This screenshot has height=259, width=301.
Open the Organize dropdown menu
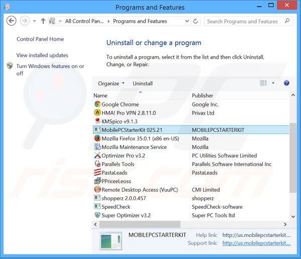click(111, 83)
